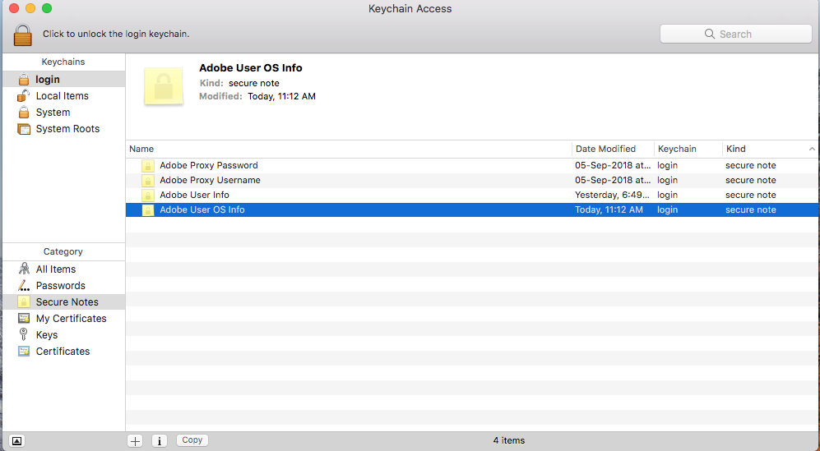This screenshot has height=451, width=820.
Task: Add a new keychain item with plus button
Action: (135, 440)
